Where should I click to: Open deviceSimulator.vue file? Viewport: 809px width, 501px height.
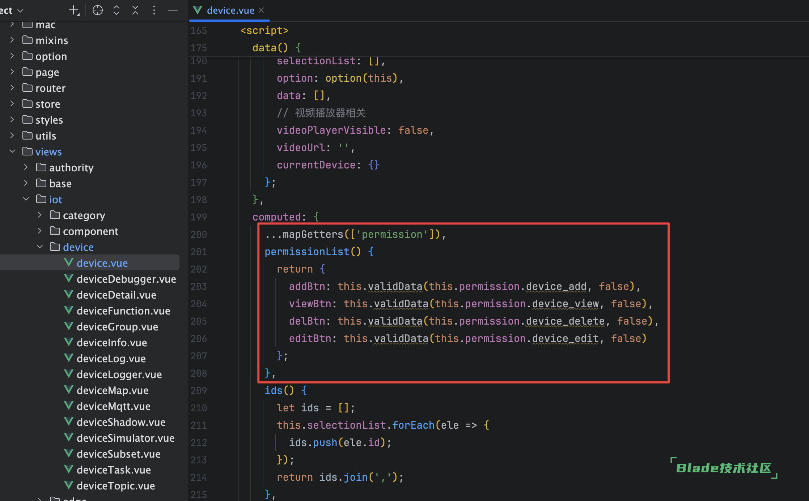(125, 438)
